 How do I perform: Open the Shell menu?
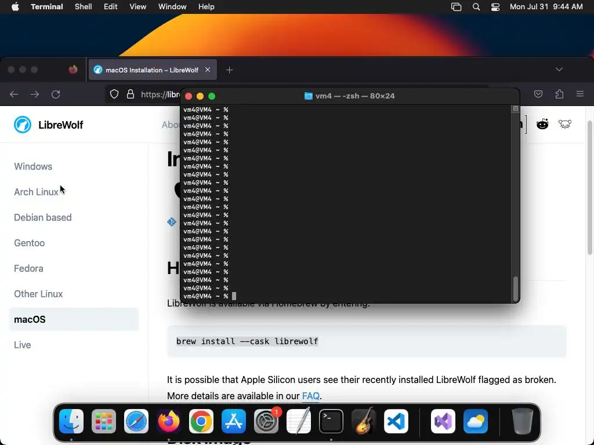[84, 7]
